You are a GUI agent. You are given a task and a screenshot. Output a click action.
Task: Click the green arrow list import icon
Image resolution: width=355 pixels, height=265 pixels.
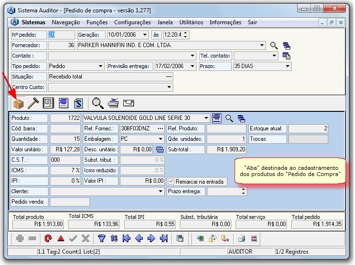click(x=200, y=238)
